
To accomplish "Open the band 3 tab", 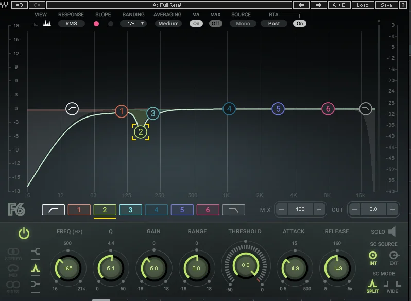I will coord(130,210).
